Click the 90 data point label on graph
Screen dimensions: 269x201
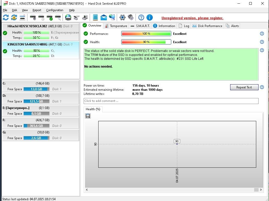(x=177, y=141)
